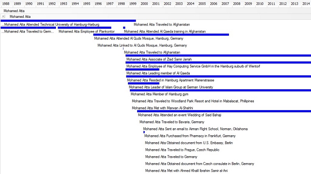Click the truncated Traveled to Germ... event
The height and width of the screenshot is (174, 311).
[28, 31]
